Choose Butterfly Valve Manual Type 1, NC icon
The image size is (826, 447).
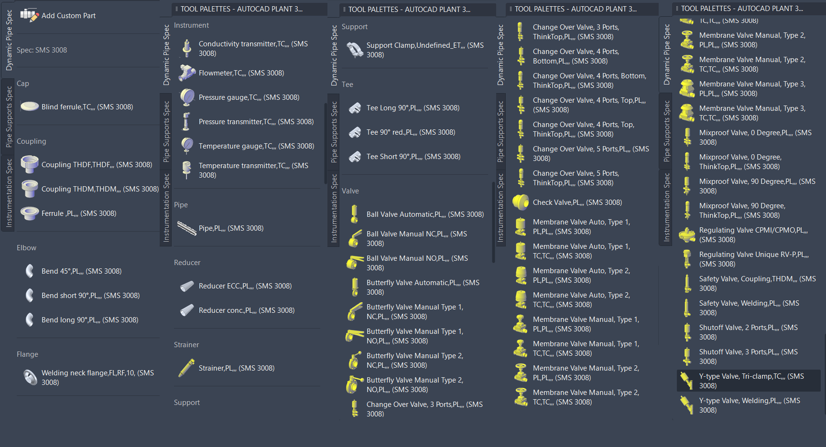click(355, 311)
